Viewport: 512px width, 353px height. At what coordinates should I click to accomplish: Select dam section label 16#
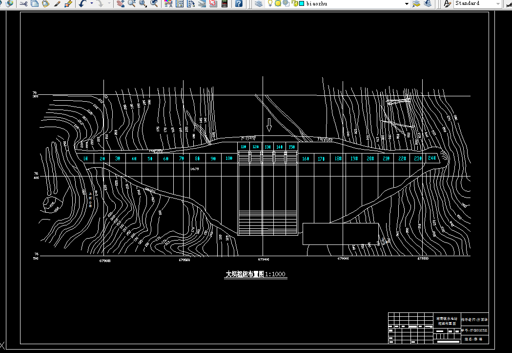[306, 159]
